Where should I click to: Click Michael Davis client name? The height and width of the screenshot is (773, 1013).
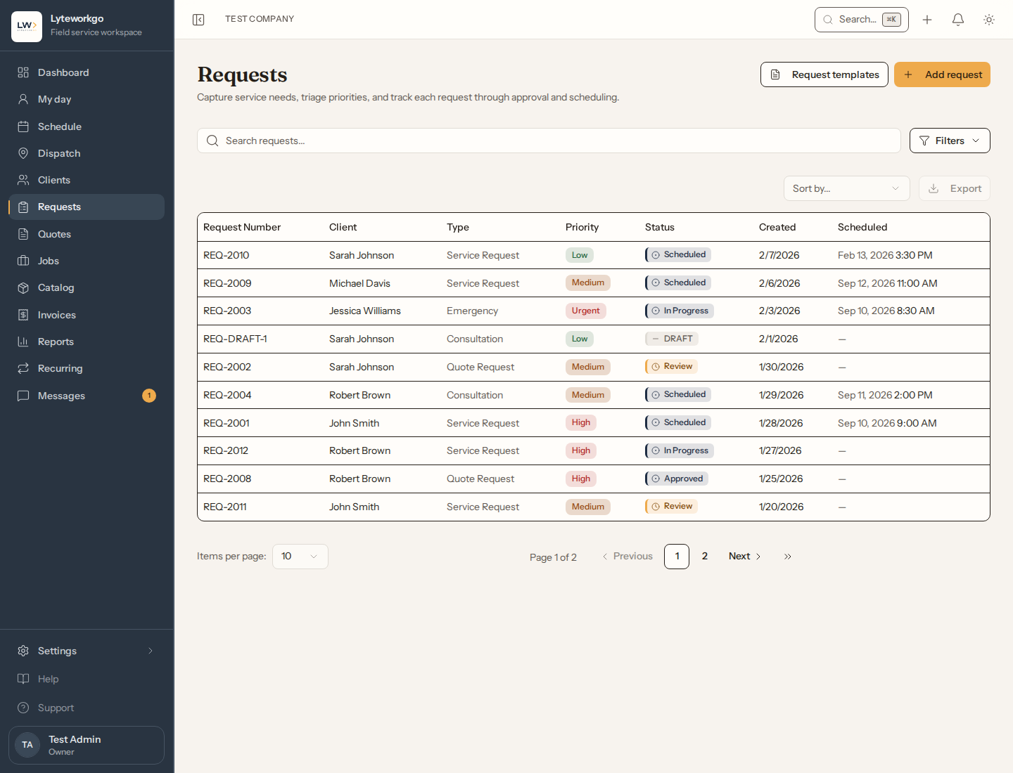tap(359, 283)
